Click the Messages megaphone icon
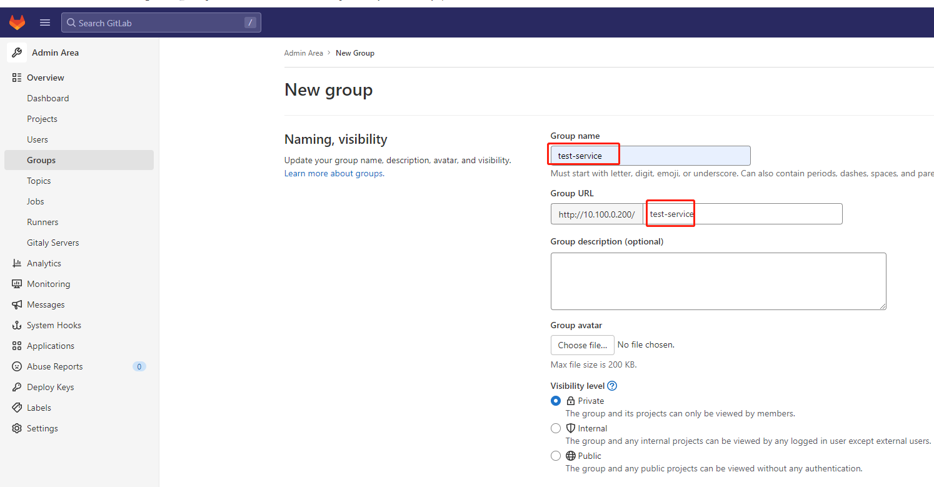Screen dimensions: 934x487 pyautogui.click(x=17, y=304)
